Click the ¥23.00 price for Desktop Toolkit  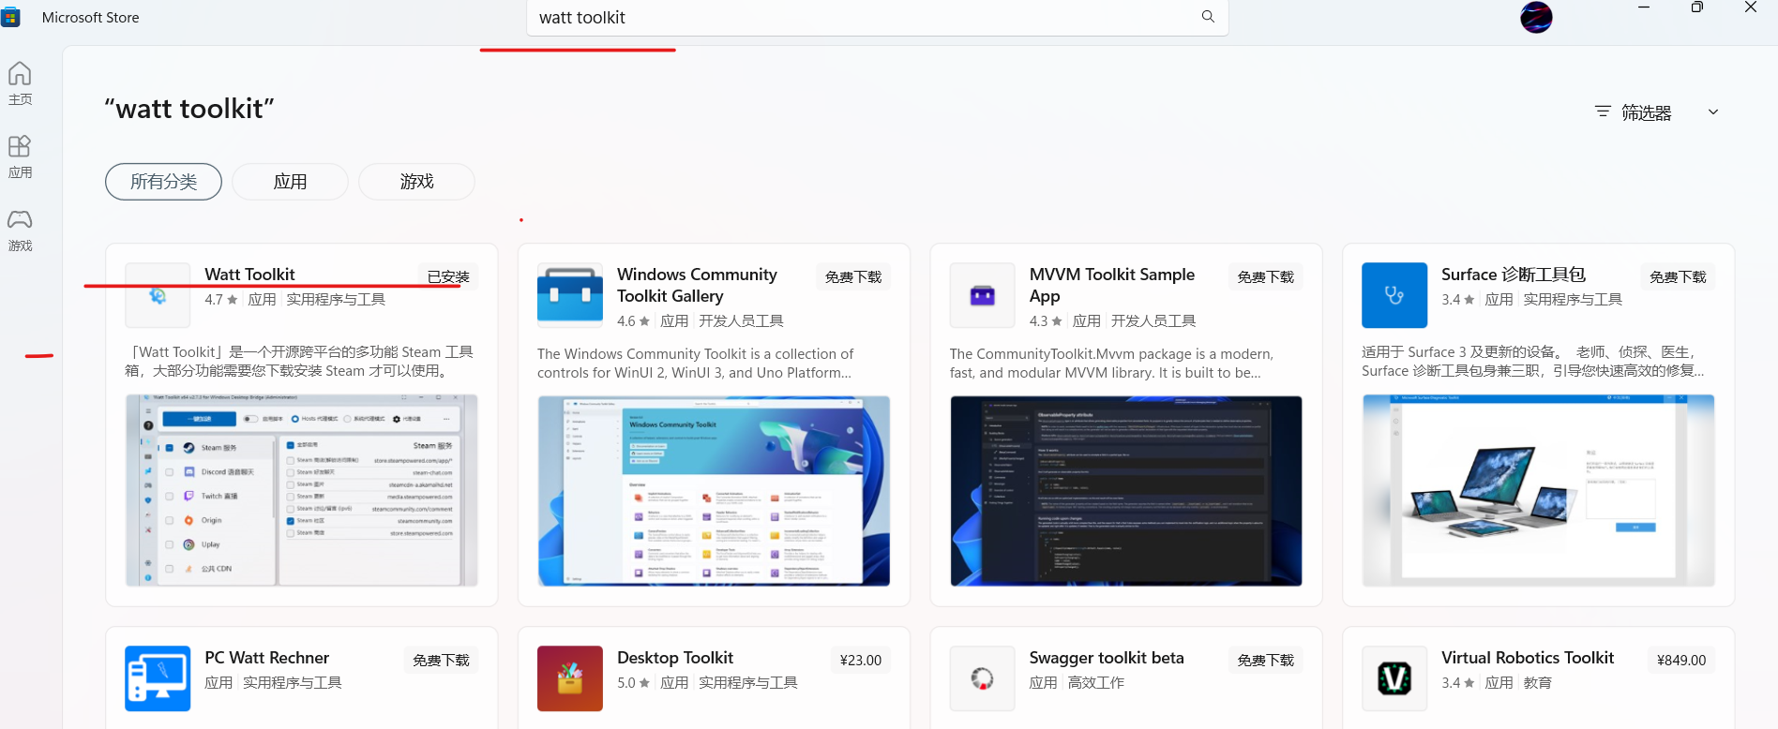[861, 660]
